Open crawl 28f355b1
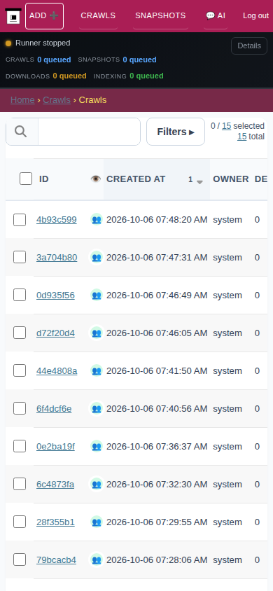 coord(55,522)
